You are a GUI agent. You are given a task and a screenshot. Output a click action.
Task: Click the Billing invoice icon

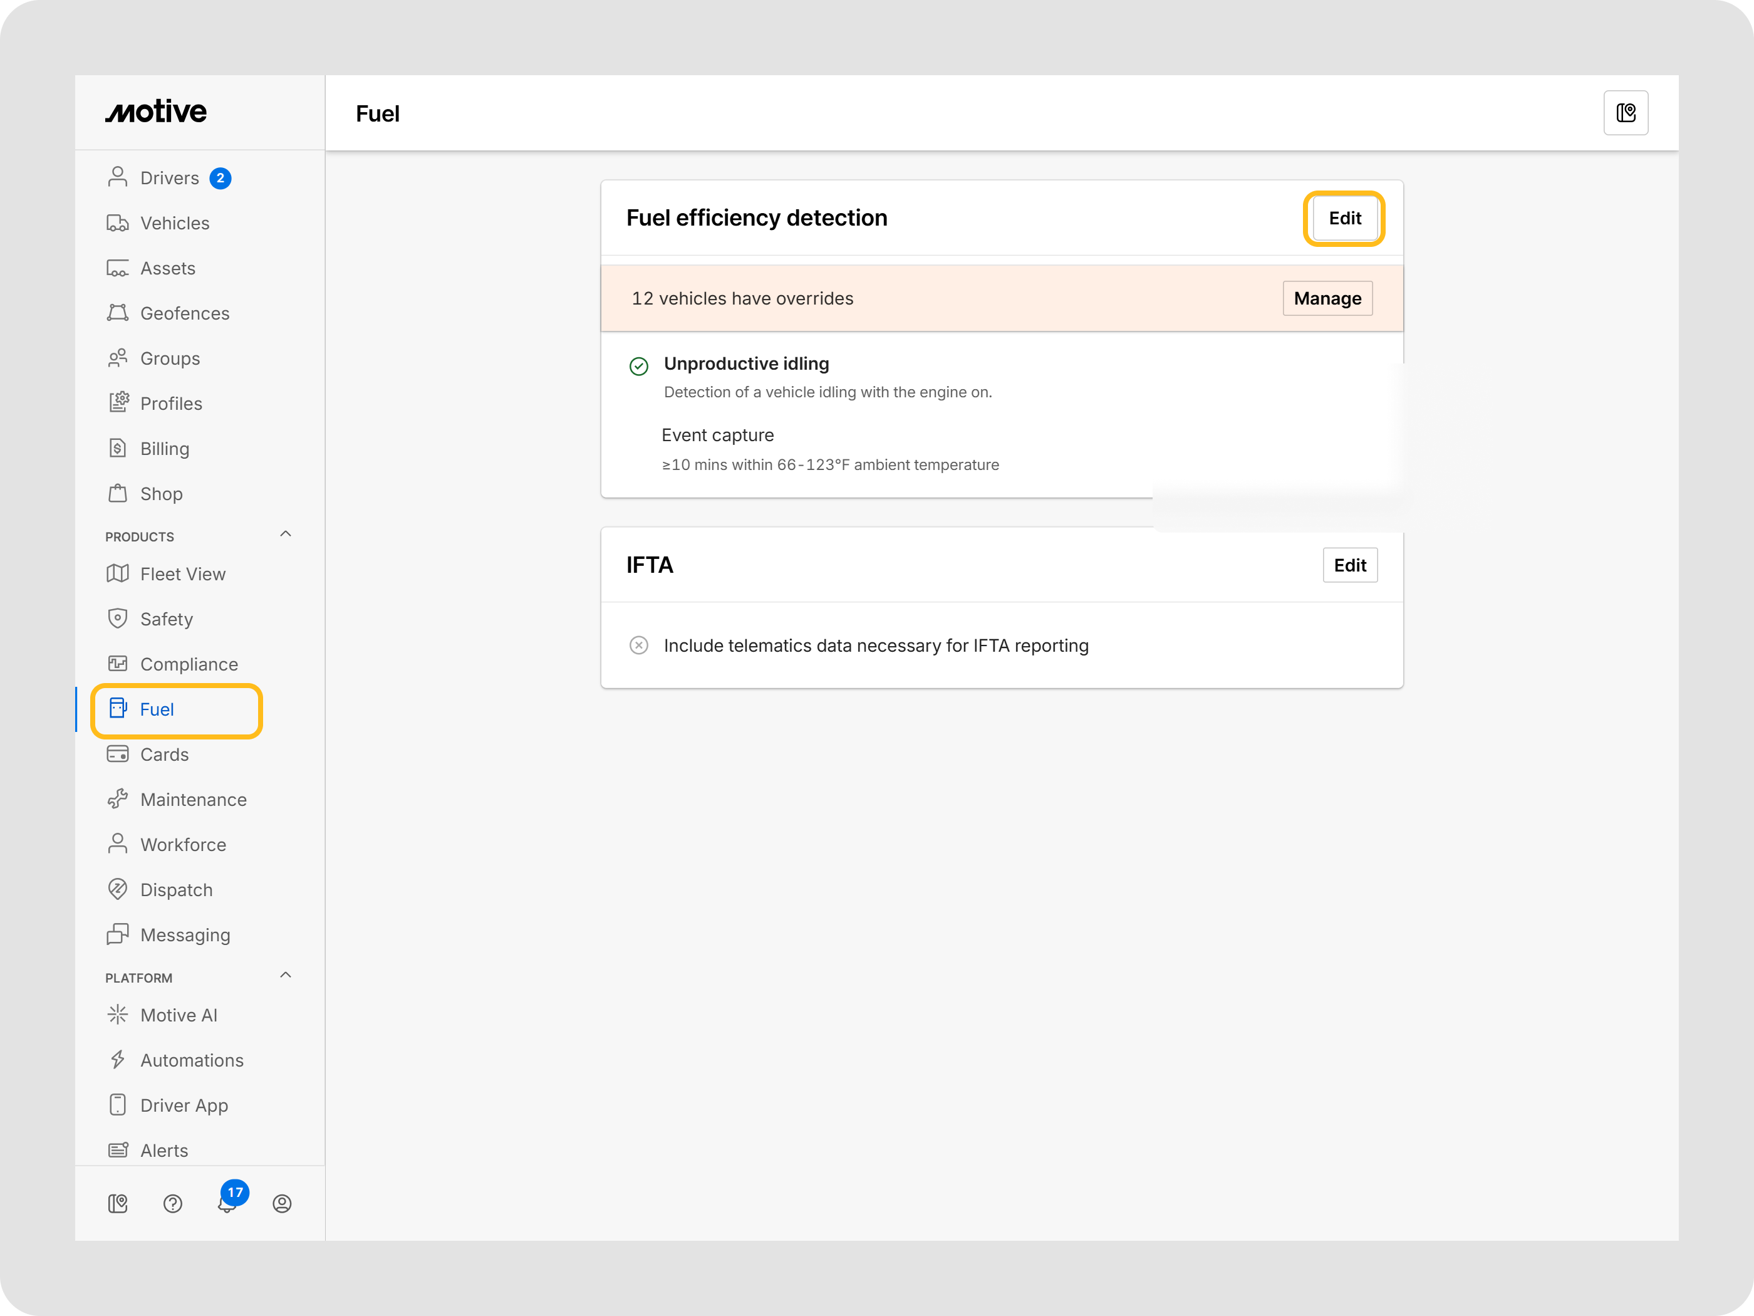pos(117,448)
